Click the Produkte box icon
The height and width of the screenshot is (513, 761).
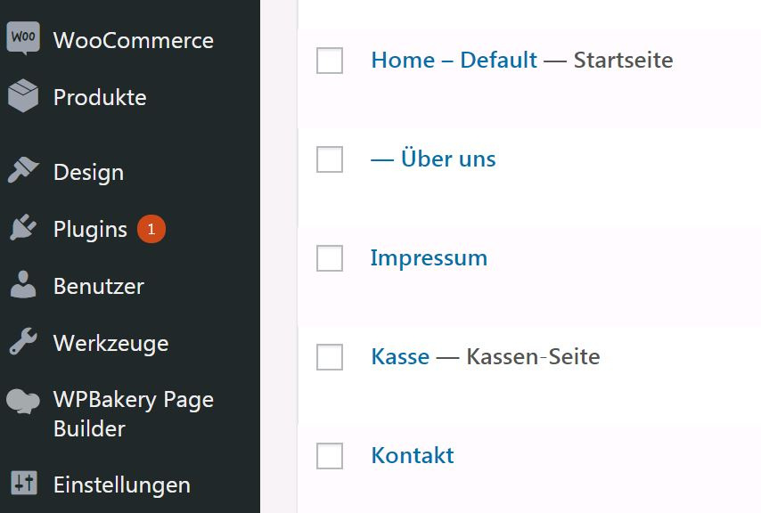coord(23,95)
